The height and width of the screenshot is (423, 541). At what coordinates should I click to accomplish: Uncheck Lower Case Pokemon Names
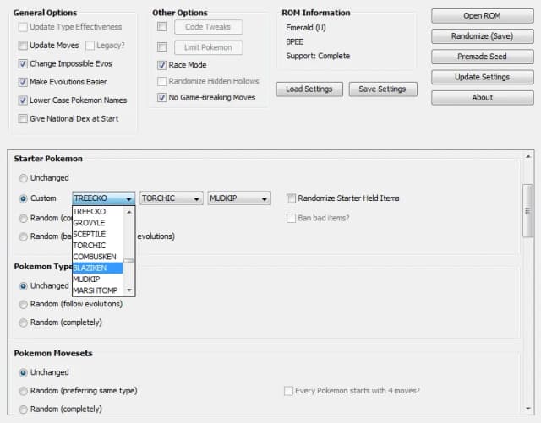pyautogui.click(x=23, y=100)
